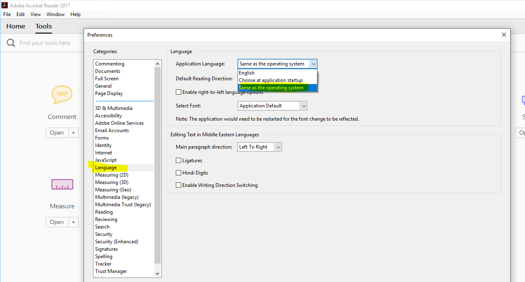Click the Measure tool ruler icon
525x282 pixels.
click(x=62, y=184)
